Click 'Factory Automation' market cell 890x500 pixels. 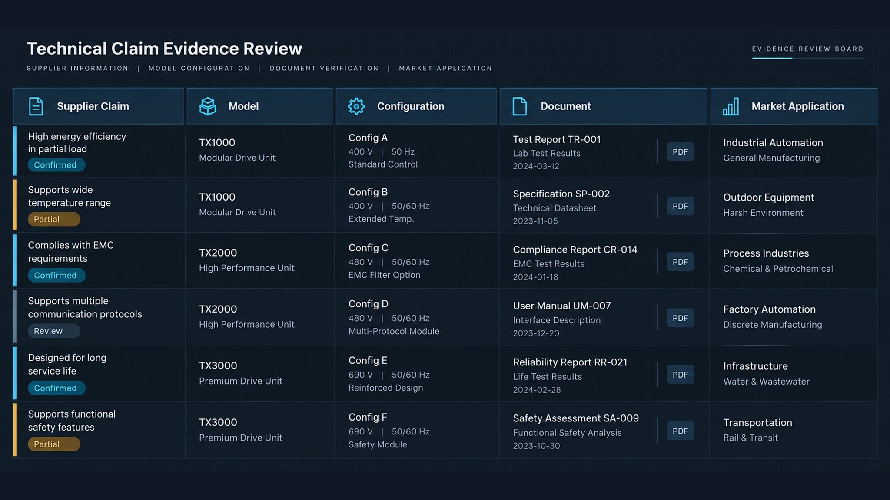[794, 317]
